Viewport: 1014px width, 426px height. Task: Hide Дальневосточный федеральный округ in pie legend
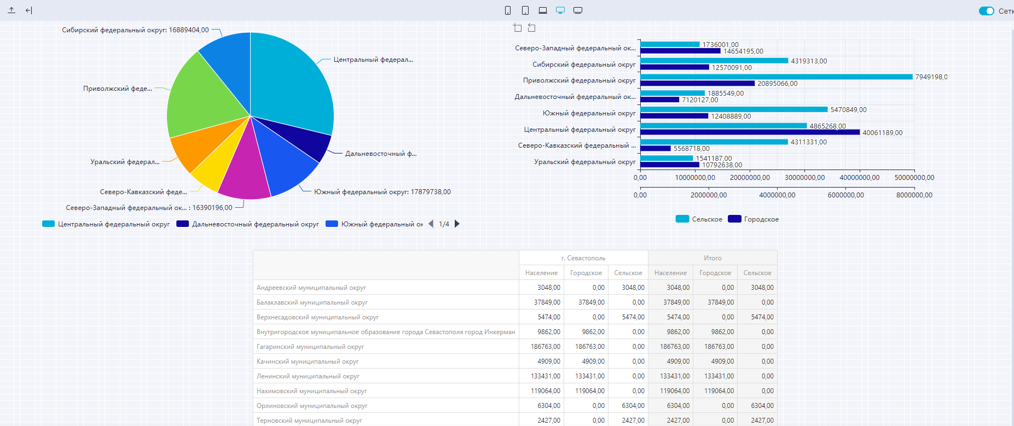click(x=254, y=224)
